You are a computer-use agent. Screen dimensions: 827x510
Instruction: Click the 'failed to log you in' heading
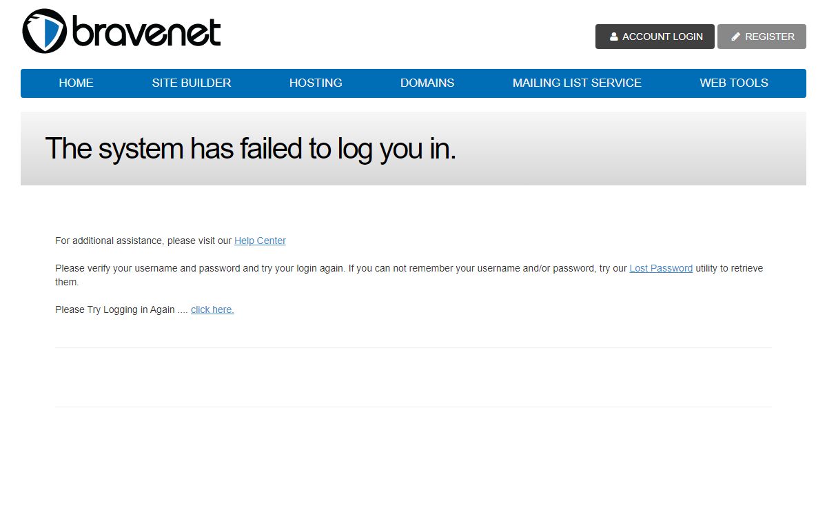pos(250,148)
